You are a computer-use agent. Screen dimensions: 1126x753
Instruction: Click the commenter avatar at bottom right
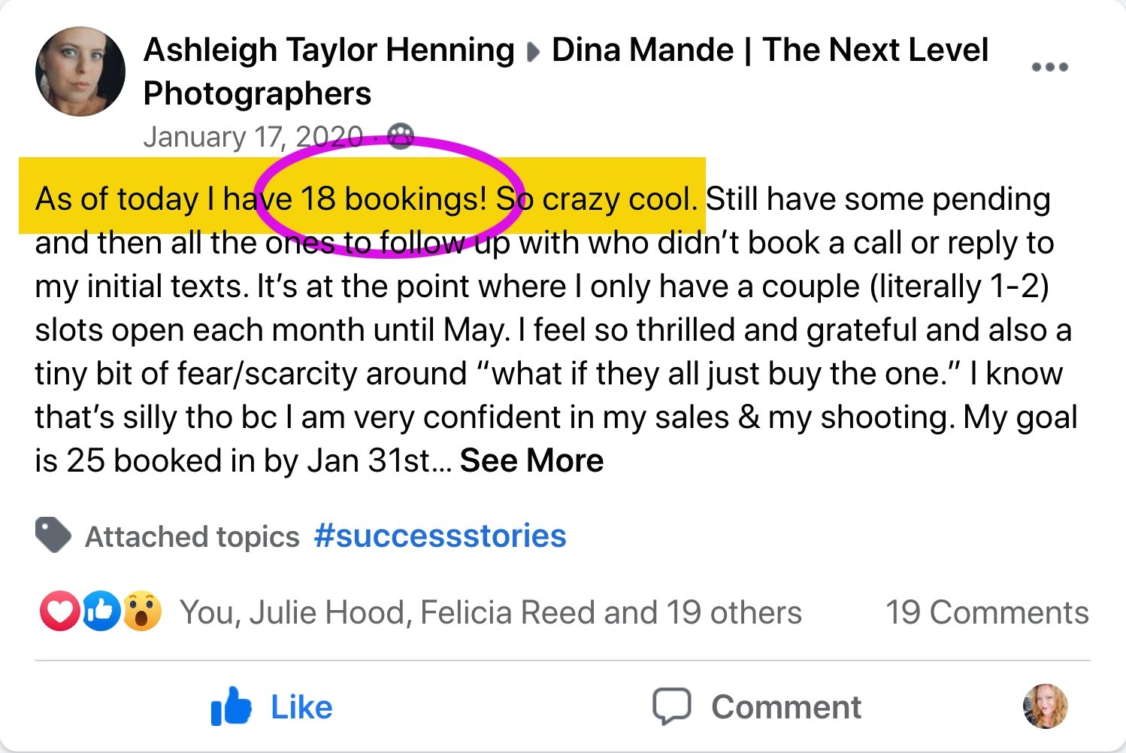(1045, 706)
